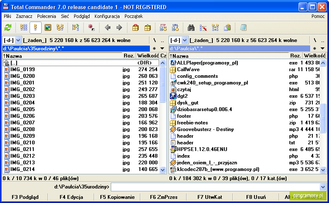329x203 pixels.
Task: Click the dgt2 exe icon
Action: tap(173, 96)
